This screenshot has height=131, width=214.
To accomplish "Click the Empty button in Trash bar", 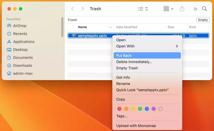I will [203, 20].
